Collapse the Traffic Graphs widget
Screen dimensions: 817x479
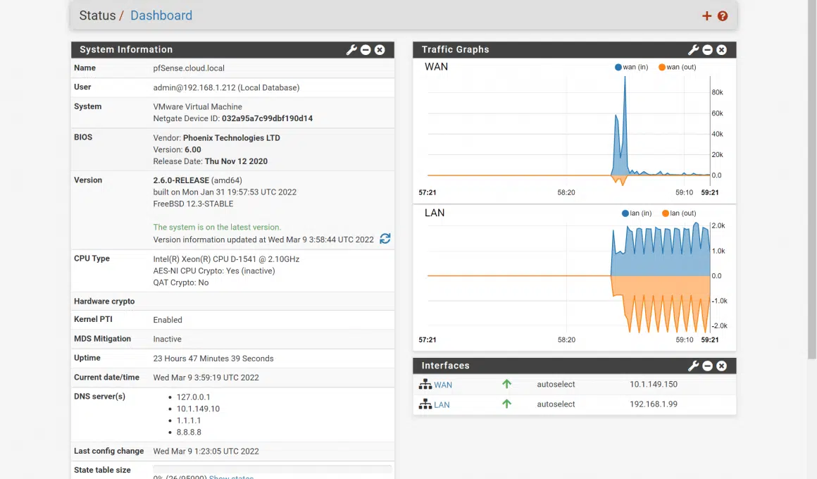tap(707, 50)
